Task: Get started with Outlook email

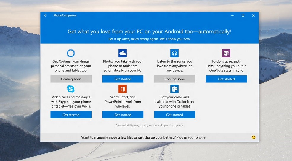Action: pyautogui.click(x=174, y=115)
